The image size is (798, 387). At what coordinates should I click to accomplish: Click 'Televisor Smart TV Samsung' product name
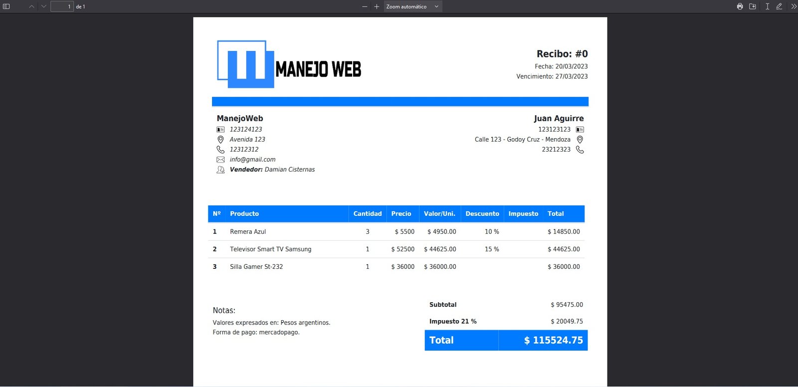point(270,249)
